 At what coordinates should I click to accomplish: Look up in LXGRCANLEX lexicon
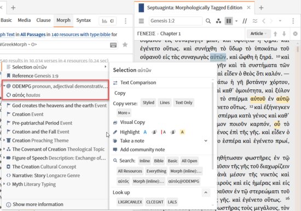(130, 202)
